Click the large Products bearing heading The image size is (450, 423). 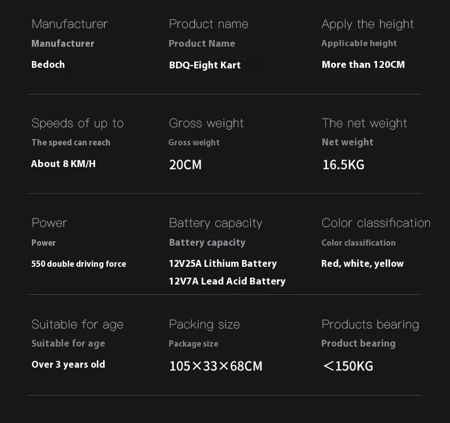[370, 324]
